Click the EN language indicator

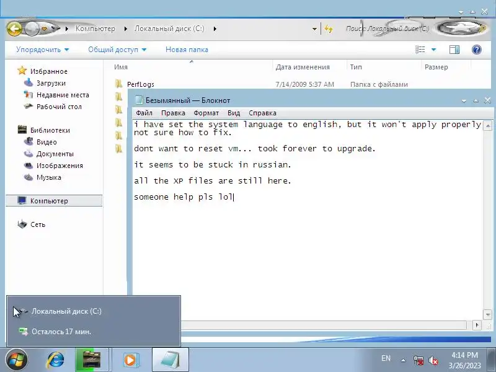[x=386, y=358]
